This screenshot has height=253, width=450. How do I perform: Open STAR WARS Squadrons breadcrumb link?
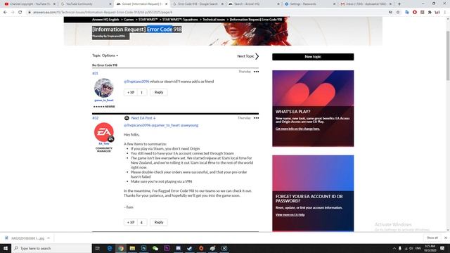(x=180, y=20)
